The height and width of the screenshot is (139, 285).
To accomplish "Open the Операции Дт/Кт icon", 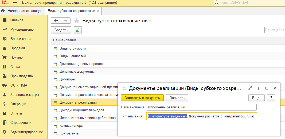I will pos(5,104).
